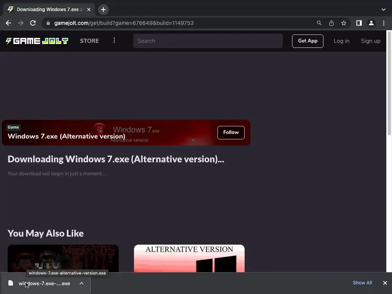Click the You May Also Like heading
The width and height of the screenshot is (392, 294).
[46, 233]
